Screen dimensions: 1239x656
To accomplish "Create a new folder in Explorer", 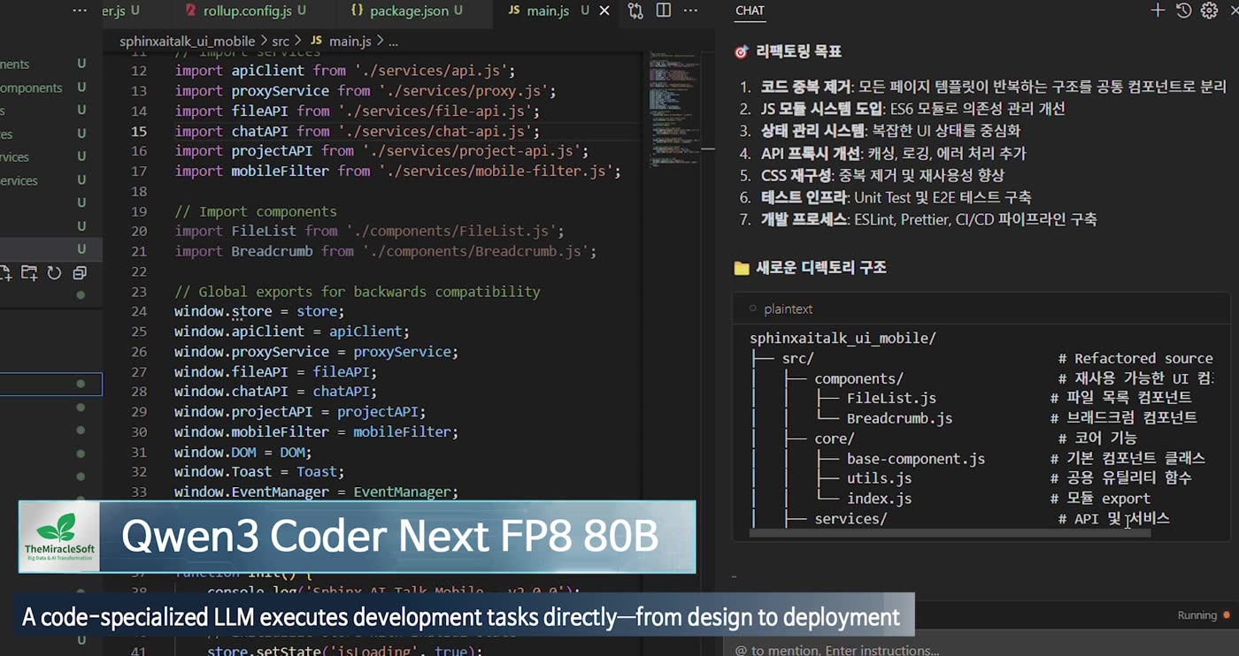I will pos(29,273).
